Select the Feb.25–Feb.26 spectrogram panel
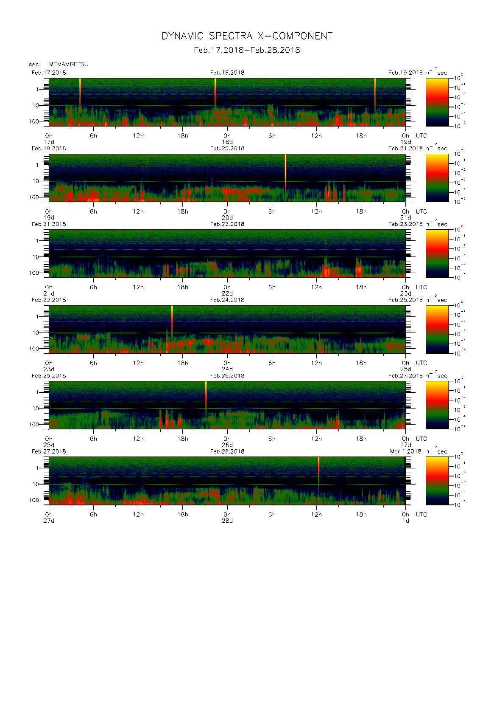The height and width of the screenshot is (713, 494). coord(227,405)
